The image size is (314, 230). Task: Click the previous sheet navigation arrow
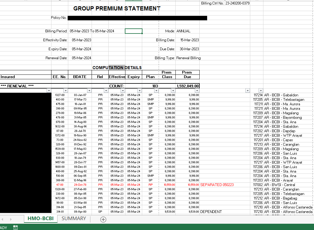click(x=2, y=220)
